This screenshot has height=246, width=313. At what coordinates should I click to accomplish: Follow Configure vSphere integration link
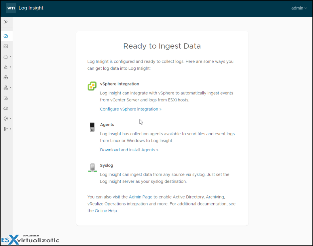click(x=130, y=109)
